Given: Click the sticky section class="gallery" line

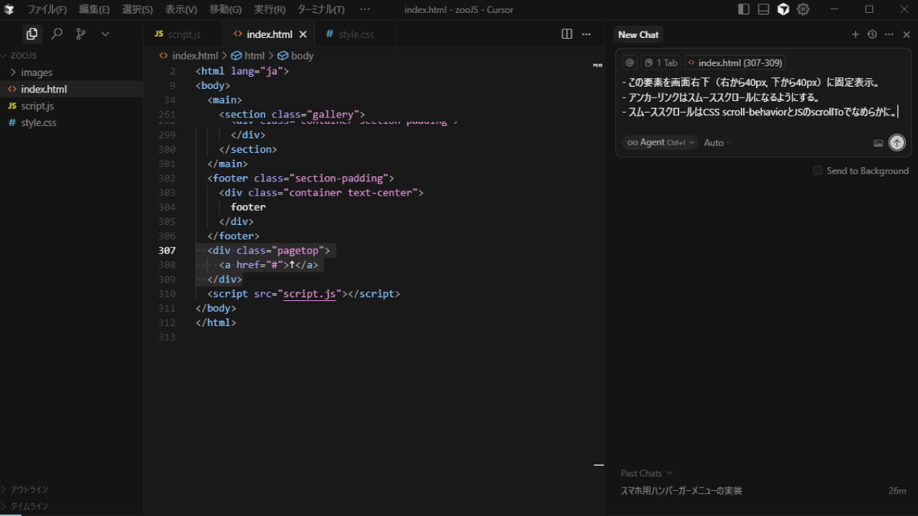Looking at the screenshot, I should 293,114.
